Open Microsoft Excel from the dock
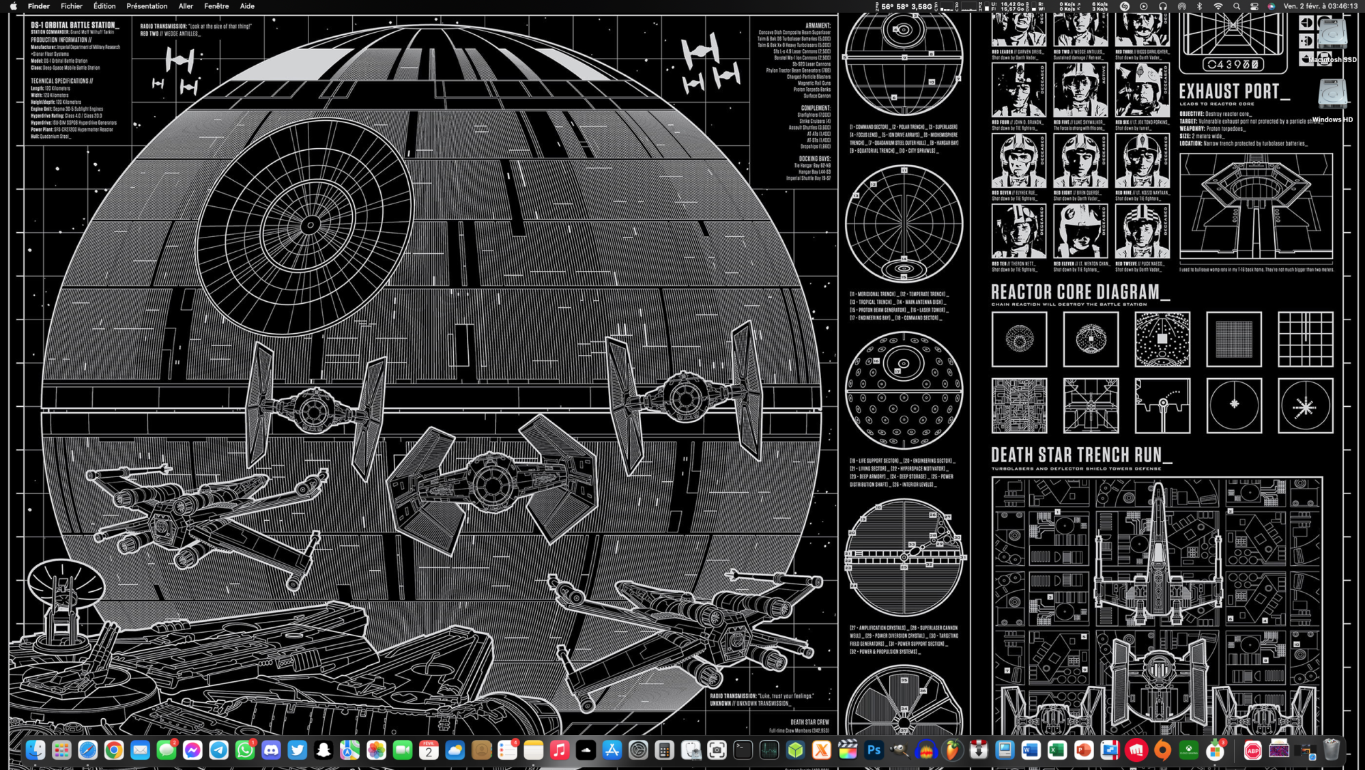Image resolution: width=1365 pixels, height=770 pixels. 1057,751
